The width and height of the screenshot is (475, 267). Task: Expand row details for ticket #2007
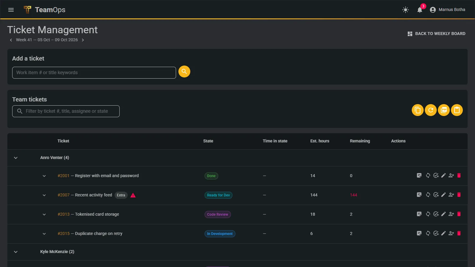[44, 195]
